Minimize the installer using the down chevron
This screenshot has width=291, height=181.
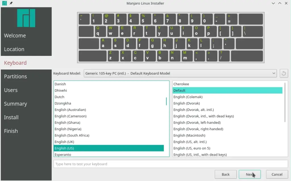[273, 3]
